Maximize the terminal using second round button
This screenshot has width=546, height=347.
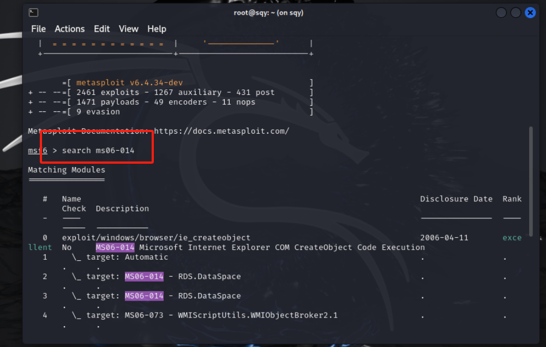(x=515, y=13)
